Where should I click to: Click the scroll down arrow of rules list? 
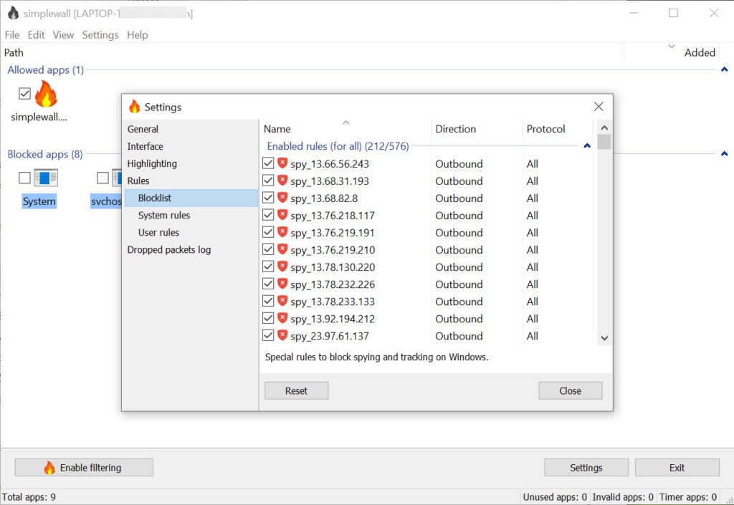(x=604, y=337)
